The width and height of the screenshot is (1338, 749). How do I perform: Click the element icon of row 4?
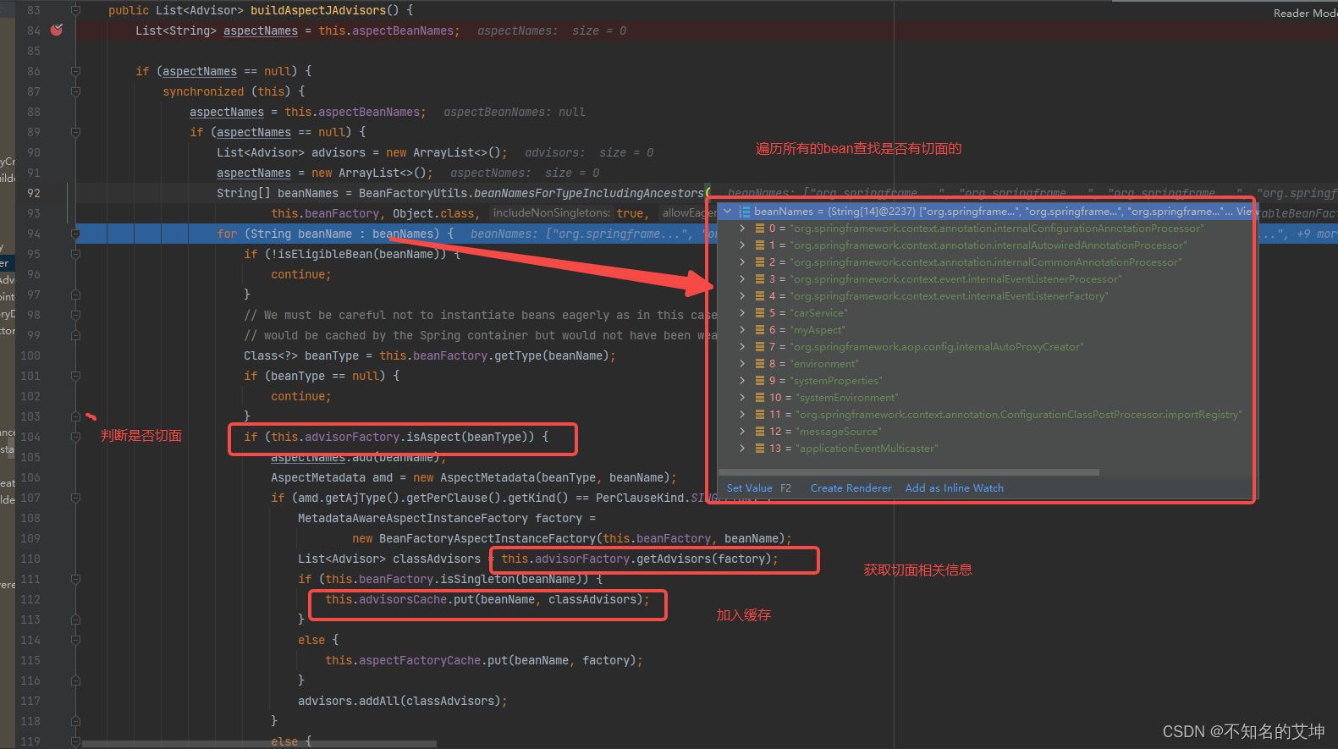pyautogui.click(x=760, y=296)
